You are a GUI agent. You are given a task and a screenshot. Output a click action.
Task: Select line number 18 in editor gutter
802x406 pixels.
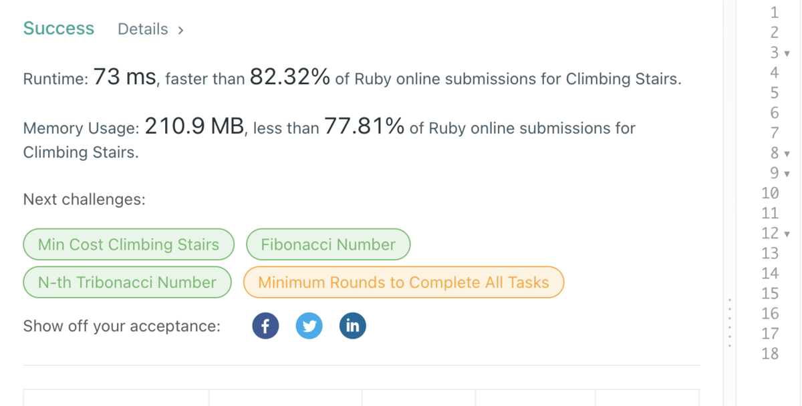770,354
